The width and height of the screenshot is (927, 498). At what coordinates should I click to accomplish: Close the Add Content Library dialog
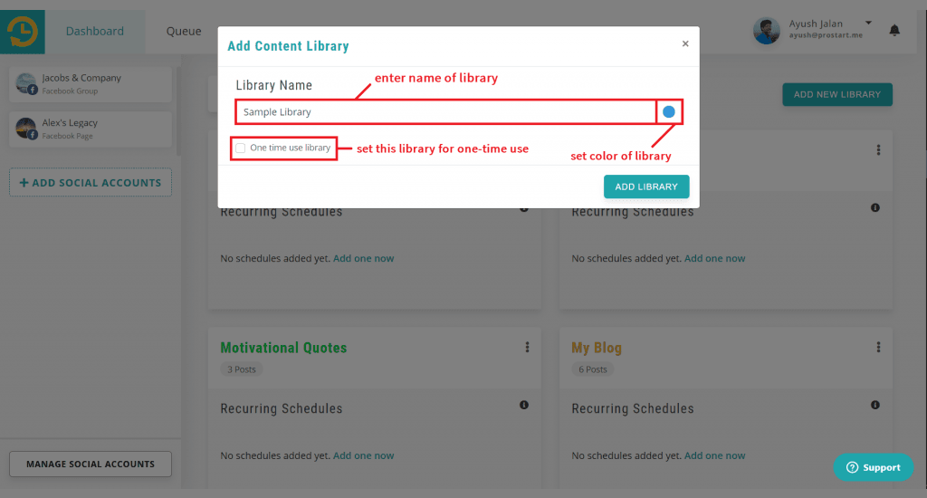pos(685,43)
